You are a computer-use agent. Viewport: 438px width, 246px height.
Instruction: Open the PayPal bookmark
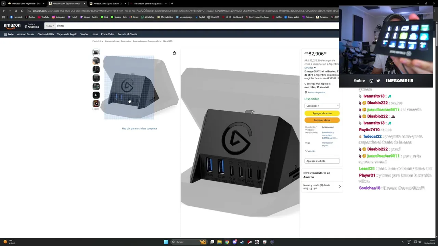click(200, 17)
